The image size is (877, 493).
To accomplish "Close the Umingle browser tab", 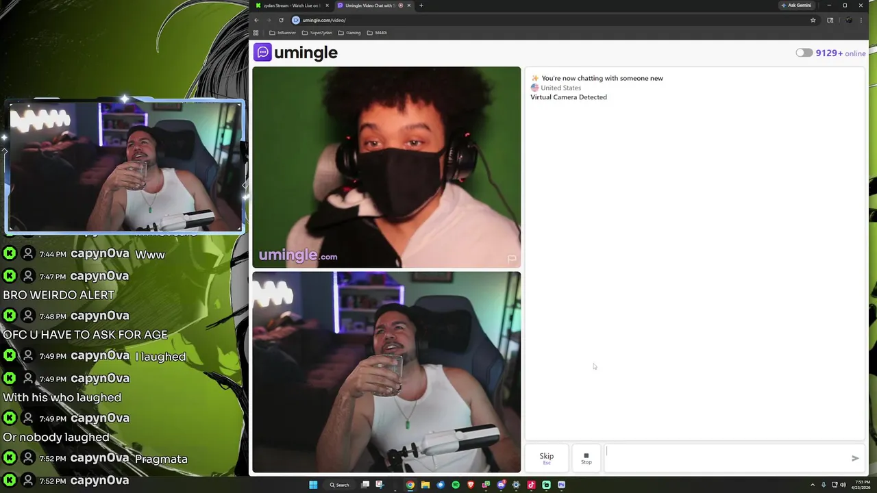I will coord(409,5).
